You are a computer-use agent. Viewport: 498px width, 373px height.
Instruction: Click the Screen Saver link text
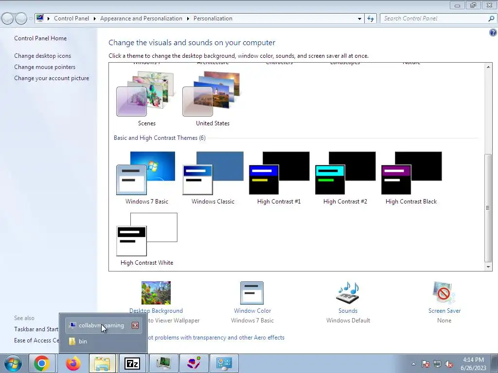click(x=445, y=311)
